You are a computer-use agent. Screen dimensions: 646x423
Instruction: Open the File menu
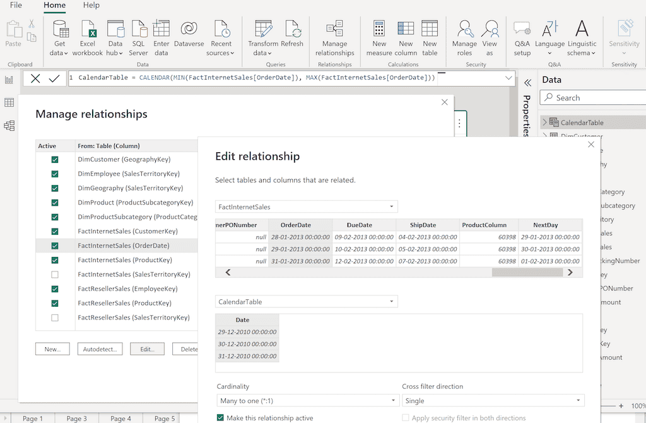(x=16, y=5)
